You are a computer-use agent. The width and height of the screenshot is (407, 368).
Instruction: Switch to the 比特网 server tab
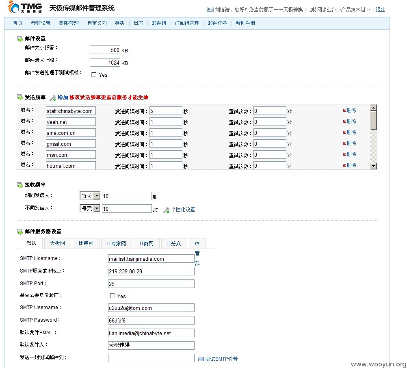click(86, 243)
